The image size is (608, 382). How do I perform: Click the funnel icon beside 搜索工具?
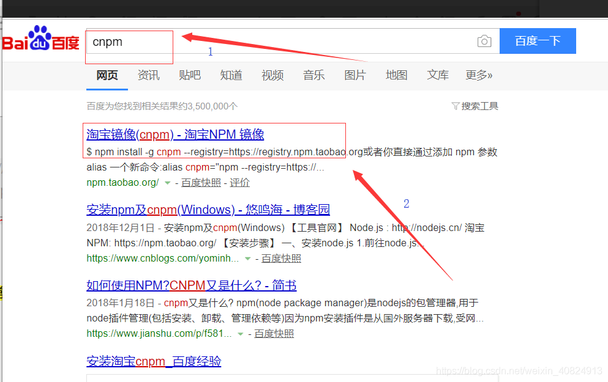point(456,106)
